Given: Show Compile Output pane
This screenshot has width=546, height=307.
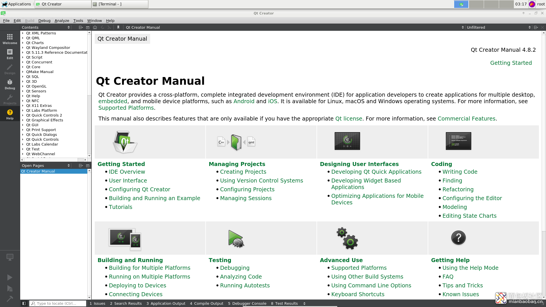Looking at the screenshot, I should 206,303.
